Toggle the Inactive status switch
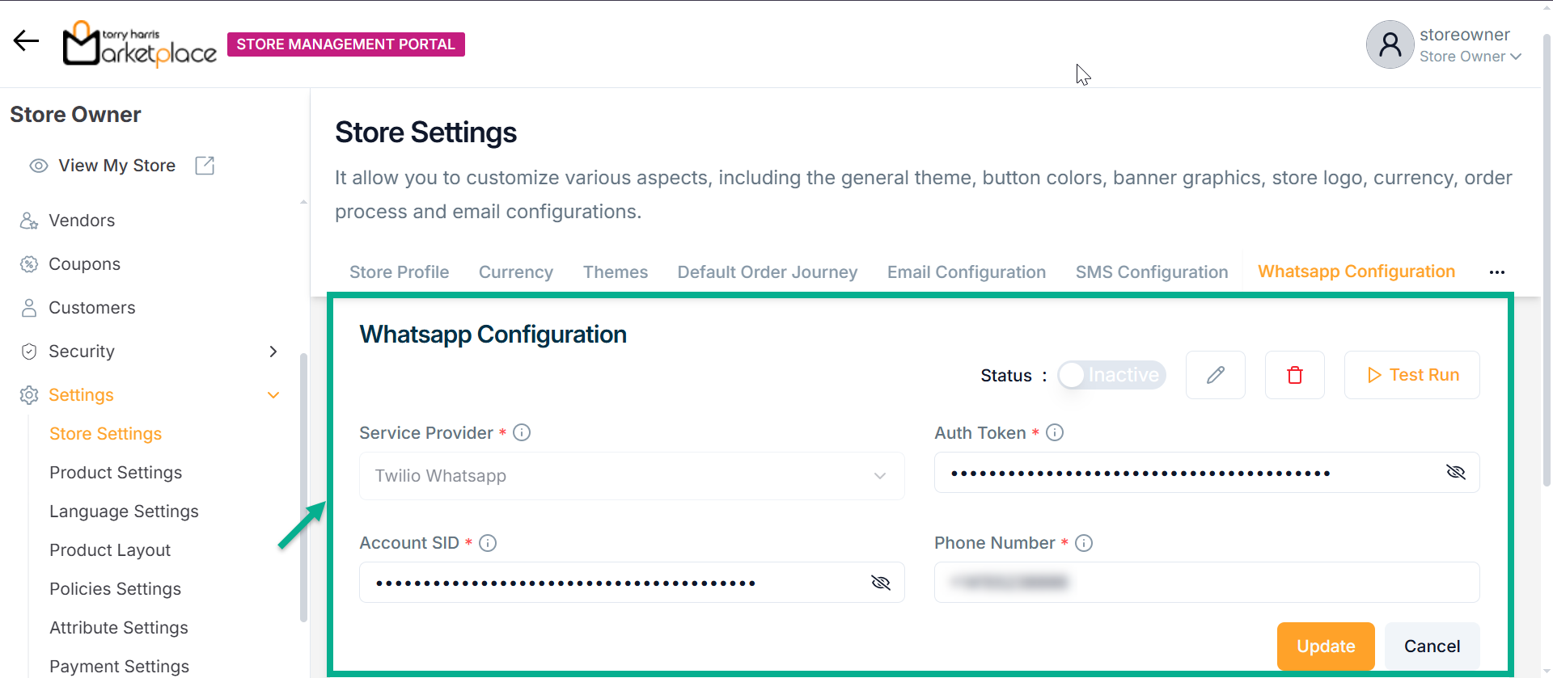 1111,375
